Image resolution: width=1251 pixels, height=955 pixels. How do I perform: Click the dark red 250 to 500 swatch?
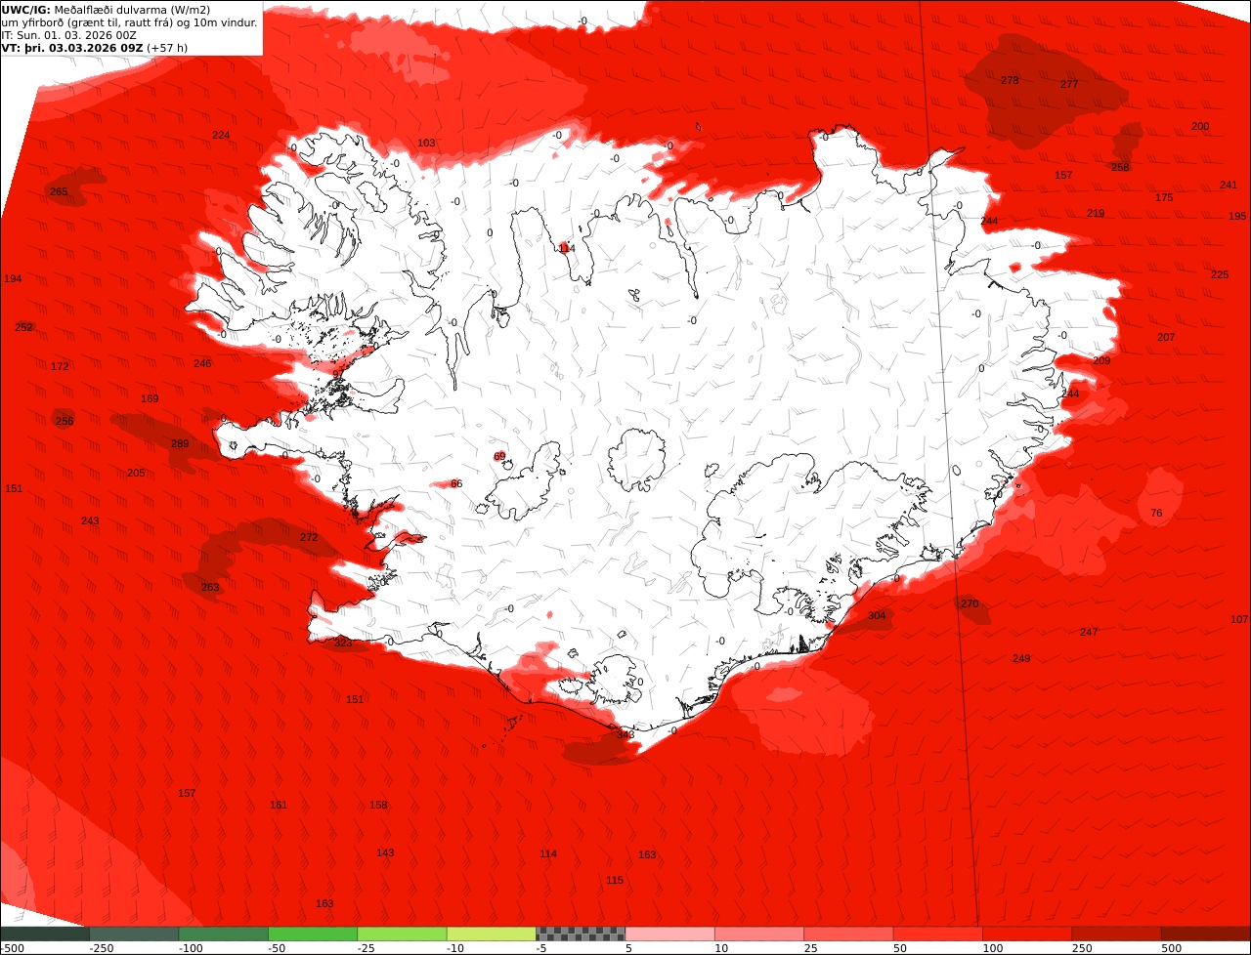coord(1117,934)
